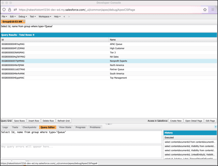Screen dimensions: 218x166
Task: Close the Group@10:53 AM tab
Action: pos(24,21)
